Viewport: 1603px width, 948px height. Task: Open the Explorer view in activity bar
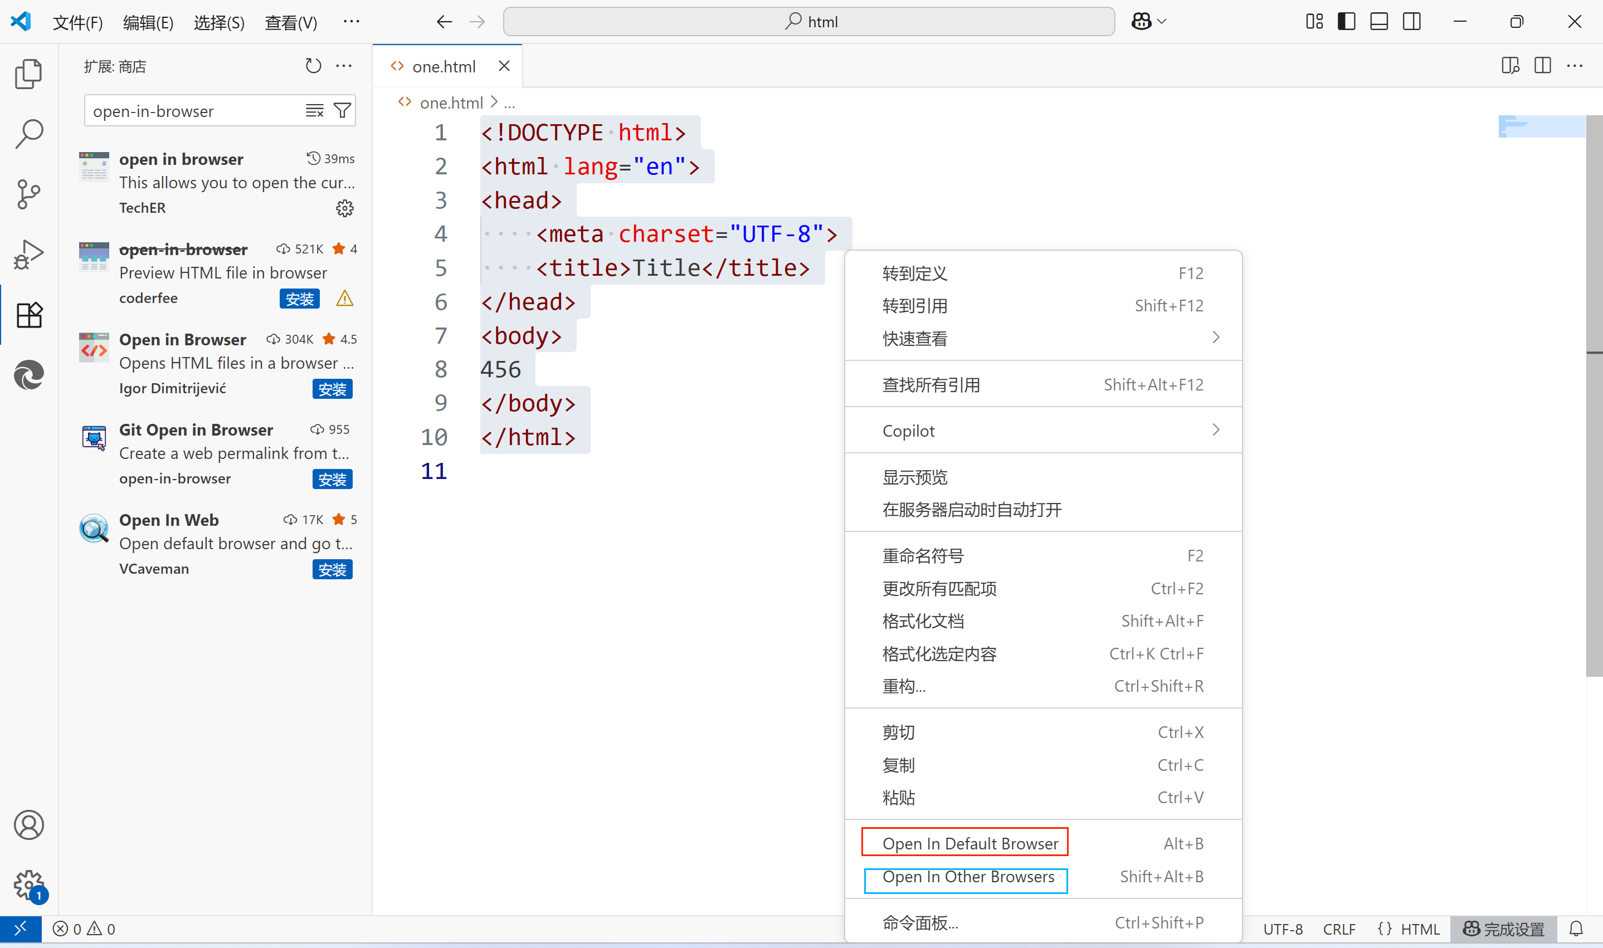tap(29, 74)
